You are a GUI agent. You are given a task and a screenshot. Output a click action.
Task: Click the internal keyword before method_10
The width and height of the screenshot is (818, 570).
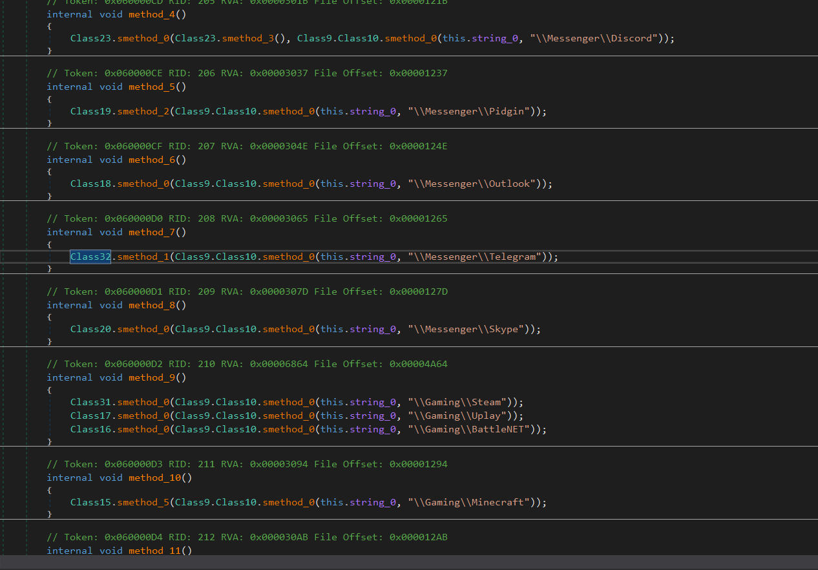click(70, 478)
